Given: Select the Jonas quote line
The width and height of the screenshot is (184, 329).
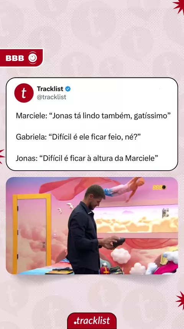Looking at the screenshot, I should 86,158.
